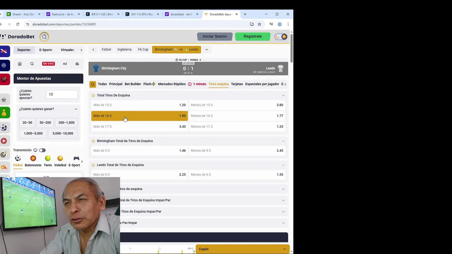The image size is (452, 254).
Task: Select the Voleibol sport icon
Action: pos(60,158)
